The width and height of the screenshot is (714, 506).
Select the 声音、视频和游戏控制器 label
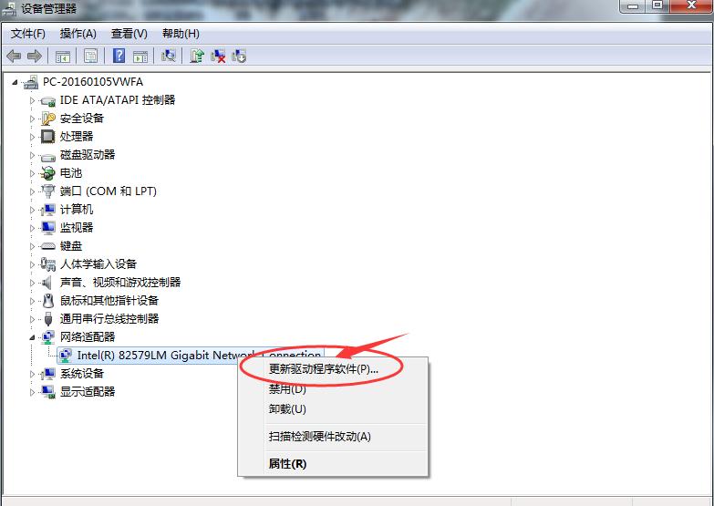click(x=120, y=283)
